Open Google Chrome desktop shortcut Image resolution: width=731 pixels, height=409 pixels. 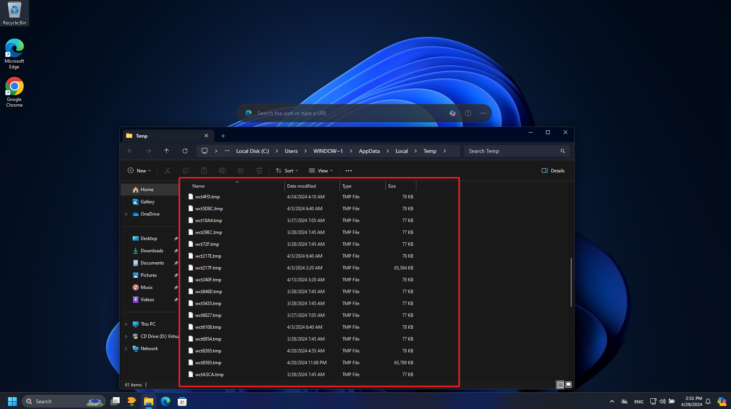pyautogui.click(x=15, y=93)
